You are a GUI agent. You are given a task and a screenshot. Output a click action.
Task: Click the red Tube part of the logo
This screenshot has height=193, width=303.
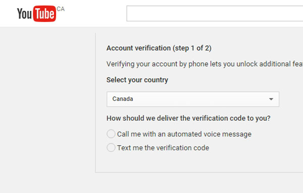tap(44, 14)
